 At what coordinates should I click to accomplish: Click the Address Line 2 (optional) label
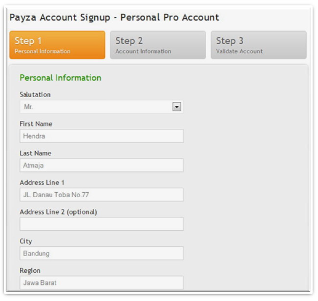(58, 212)
